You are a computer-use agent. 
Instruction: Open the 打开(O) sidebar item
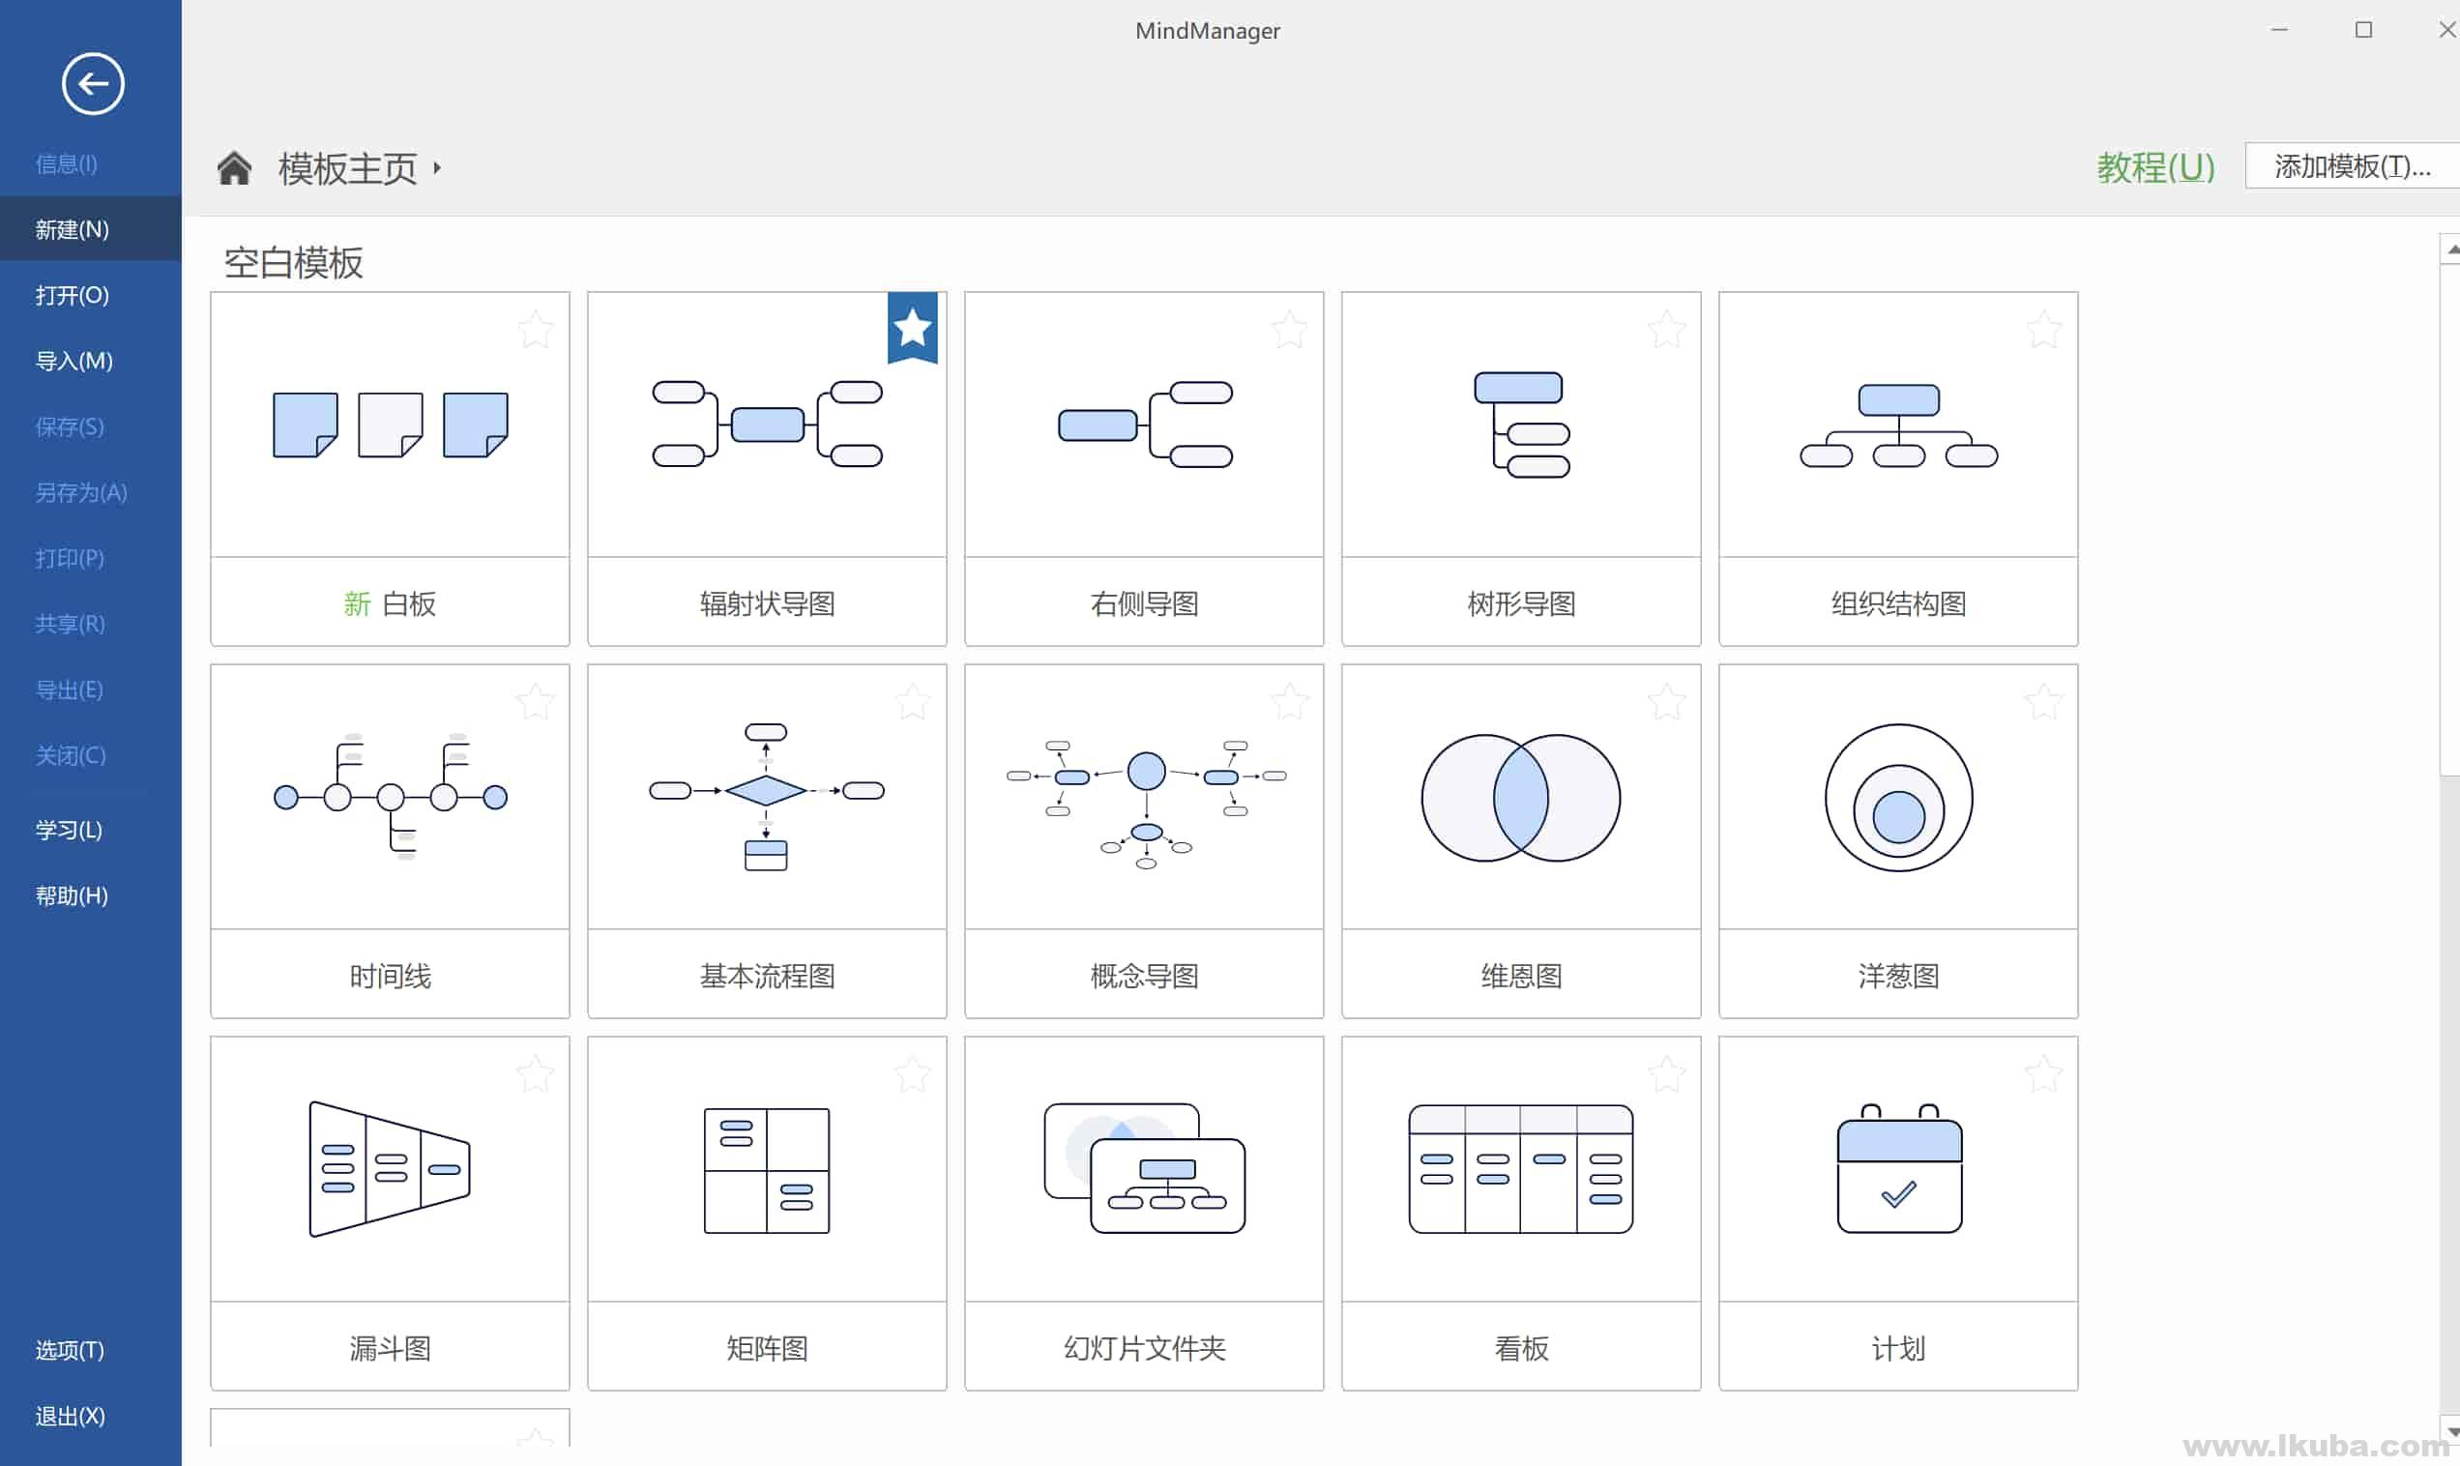(x=73, y=295)
